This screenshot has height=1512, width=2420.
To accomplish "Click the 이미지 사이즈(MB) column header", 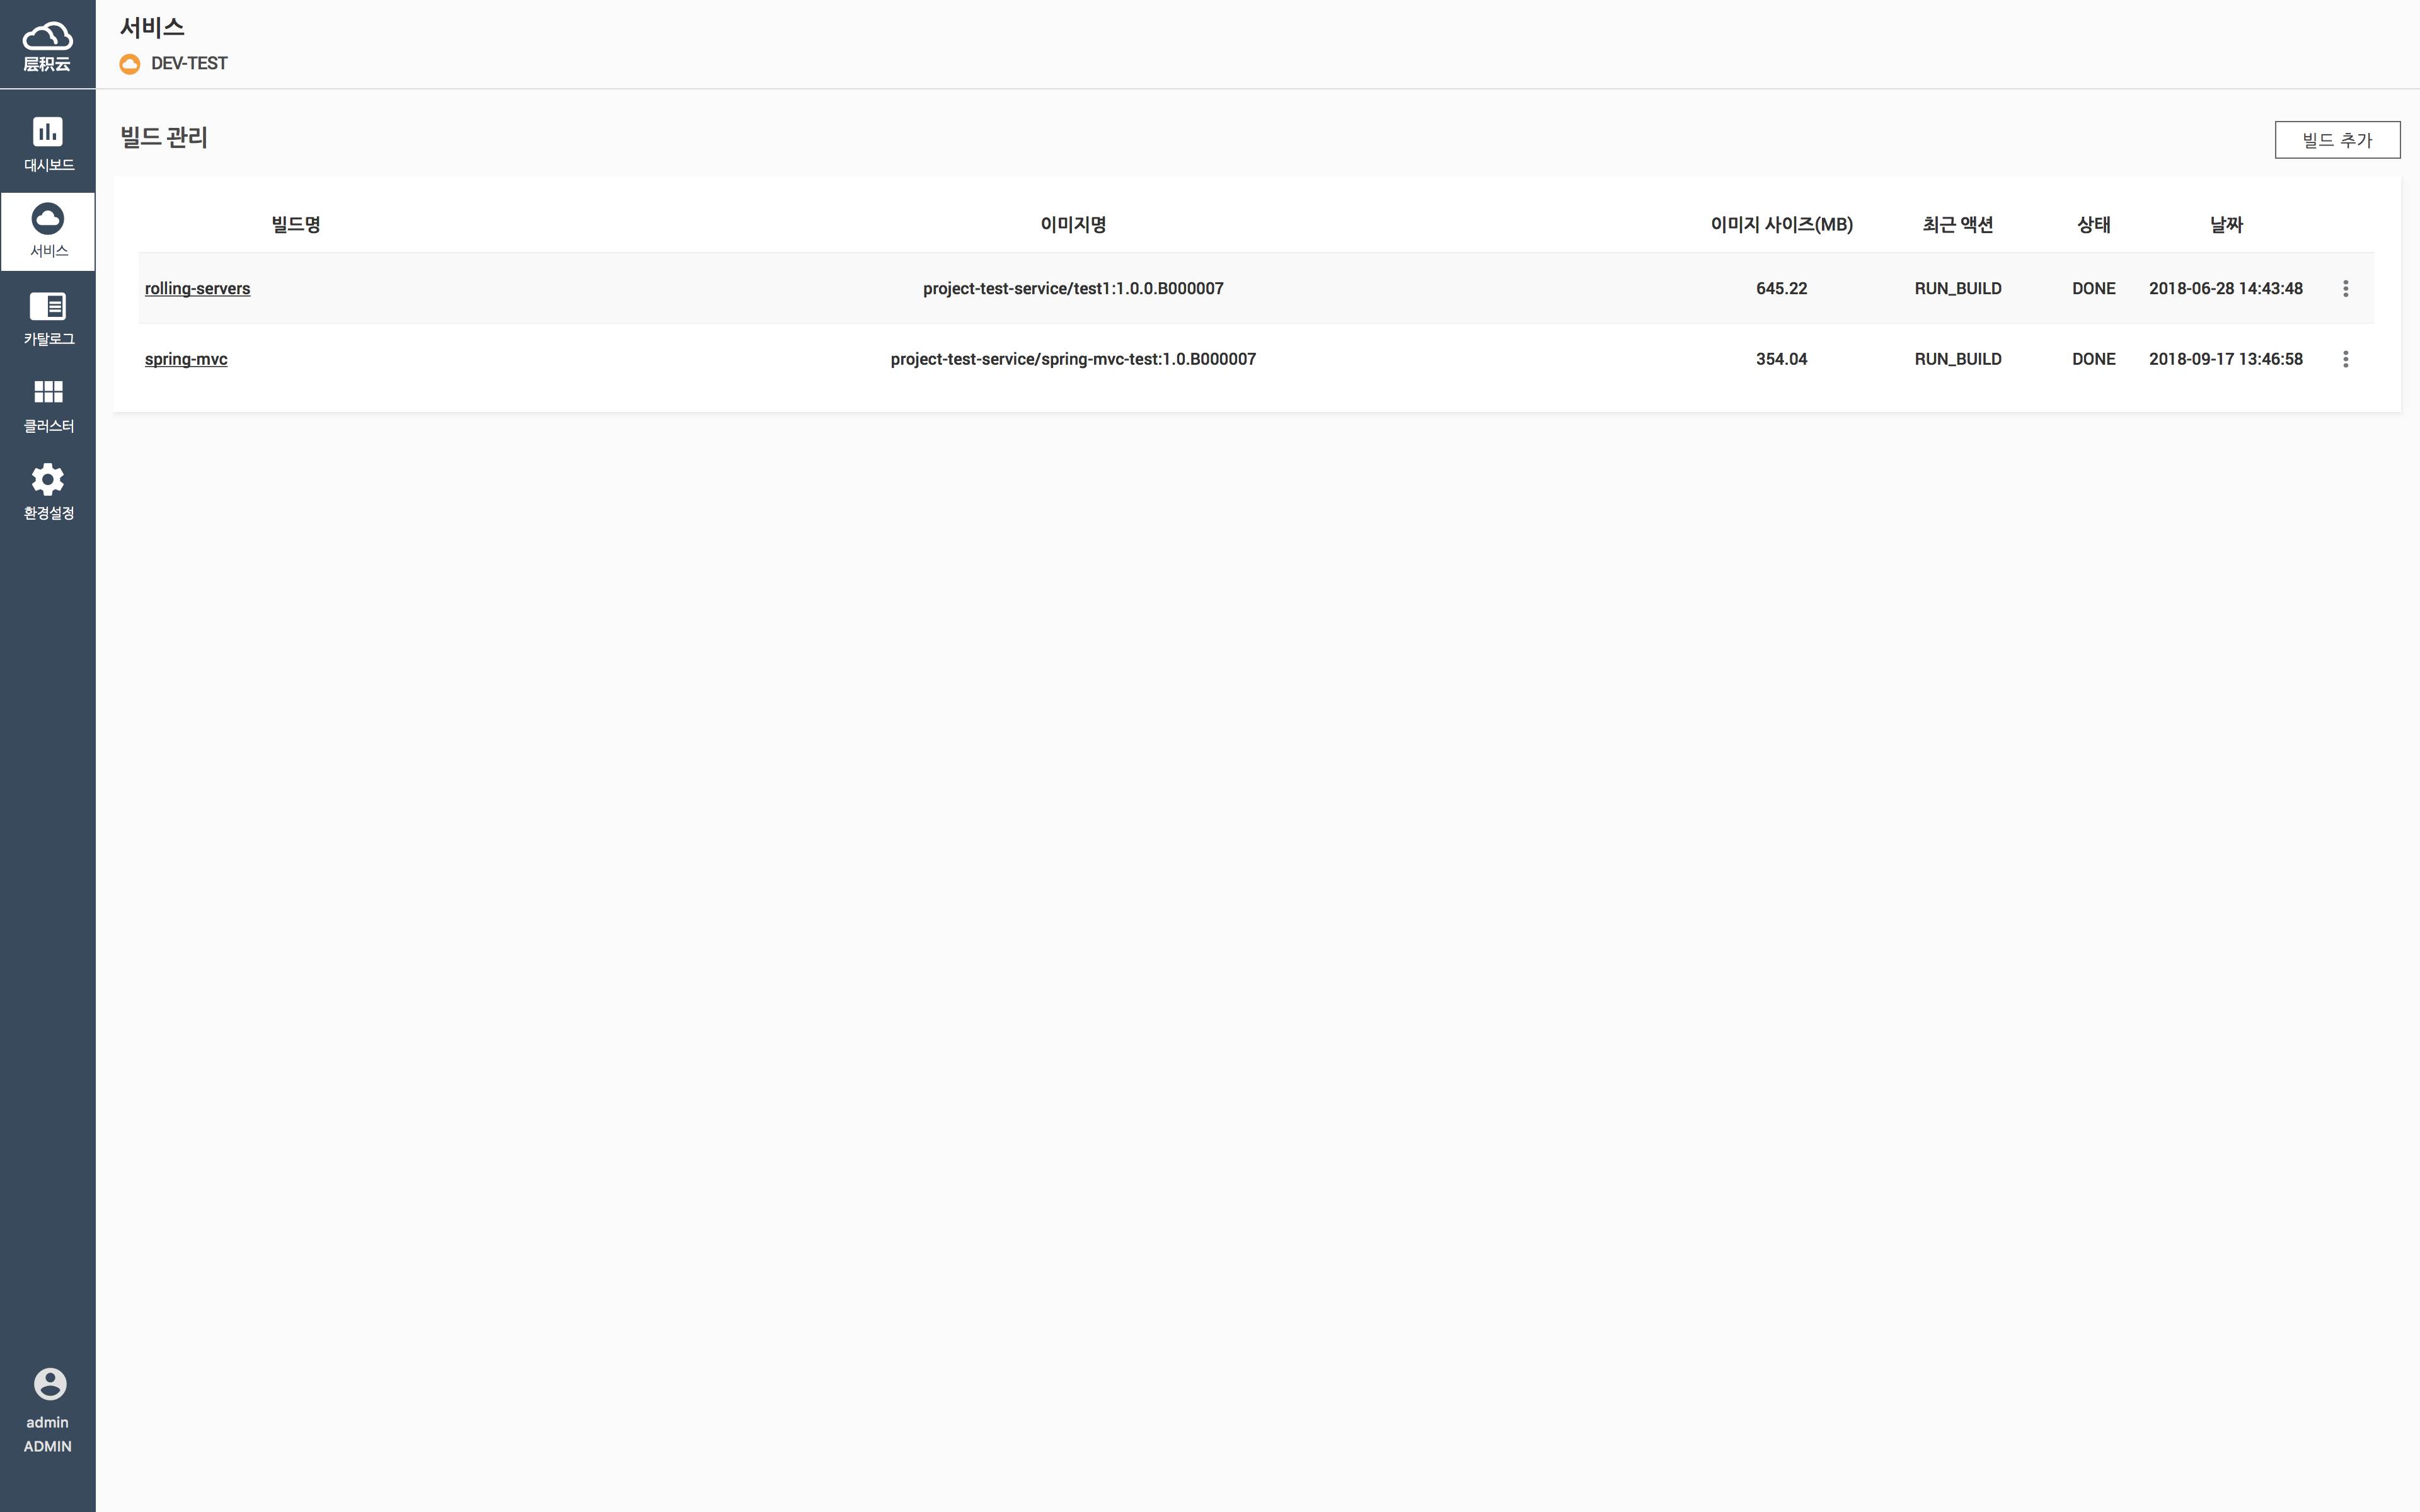I will point(1781,225).
